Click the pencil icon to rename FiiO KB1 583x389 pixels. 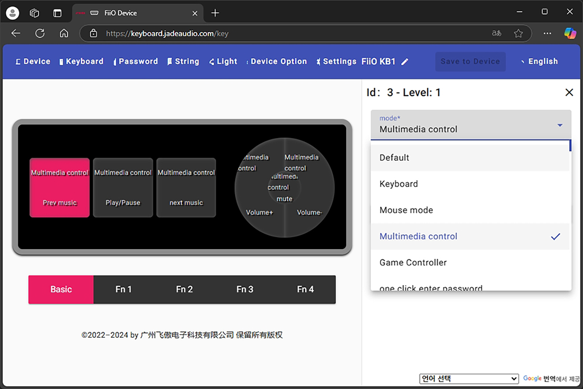405,62
